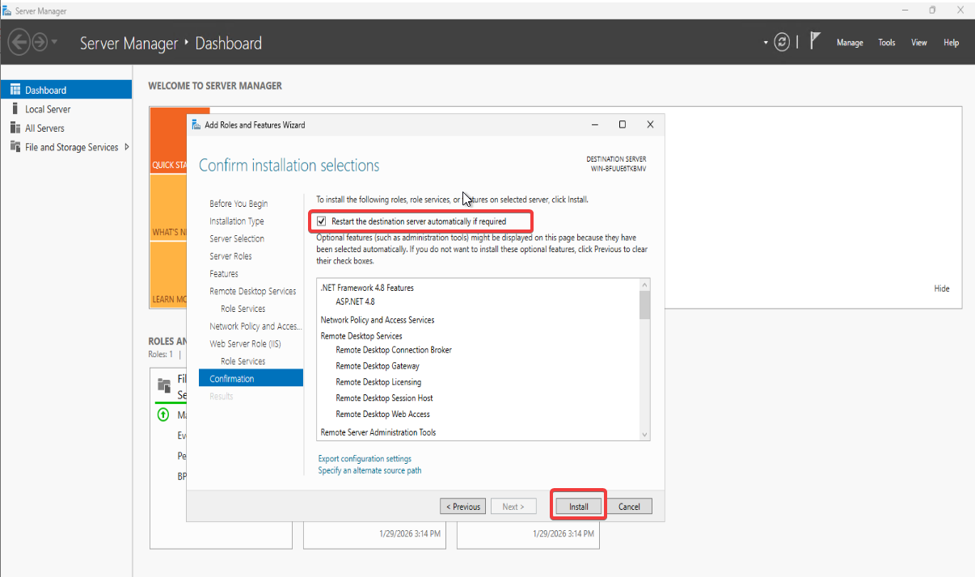Click Specify an alternate source path
975x577 pixels.
[x=369, y=470]
